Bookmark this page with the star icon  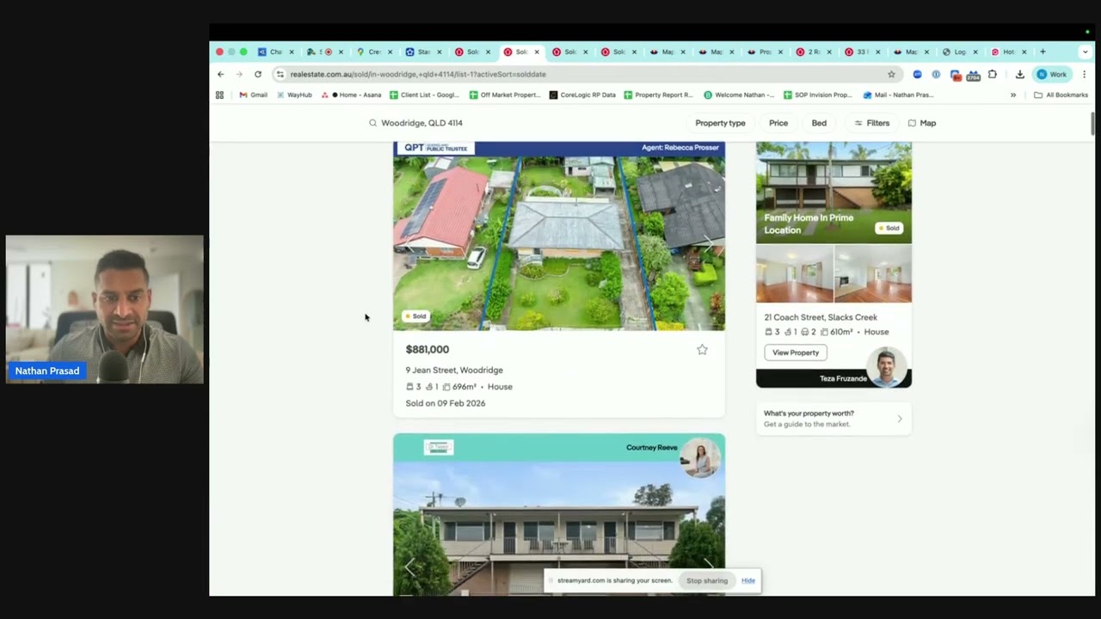pyautogui.click(x=891, y=74)
